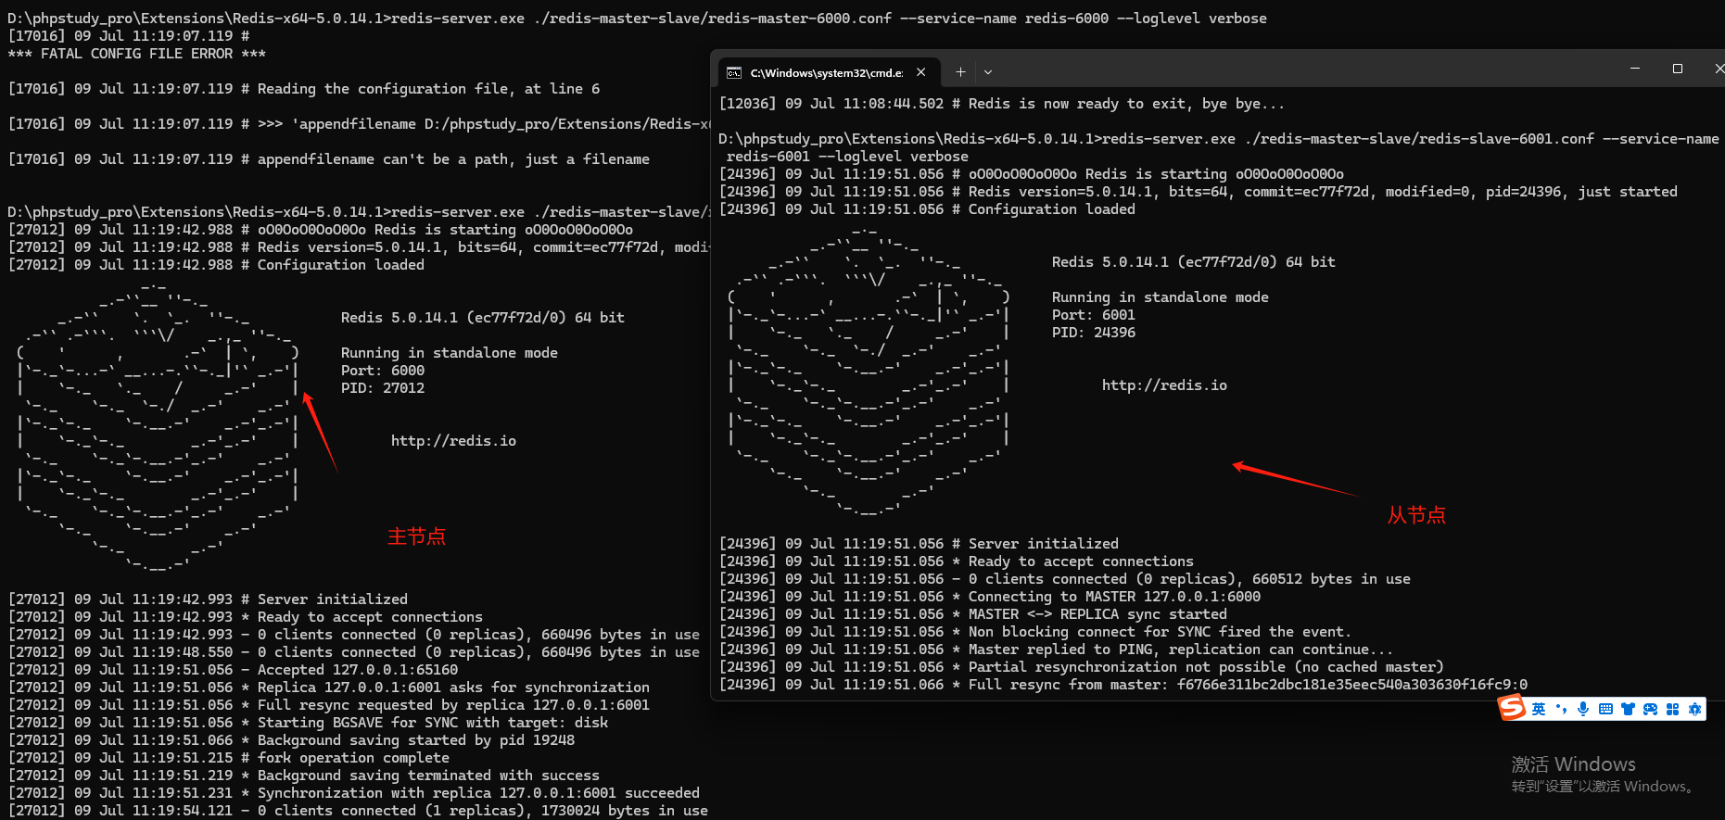Click 'Redis 5.0.14.1 (ec77f72d/0) 64 bit' in master window
Screen dimensions: 1725x820
click(x=482, y=318)
